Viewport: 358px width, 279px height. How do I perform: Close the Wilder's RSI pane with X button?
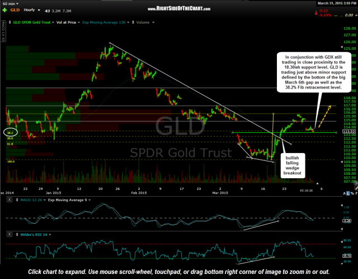click(10, 234)
